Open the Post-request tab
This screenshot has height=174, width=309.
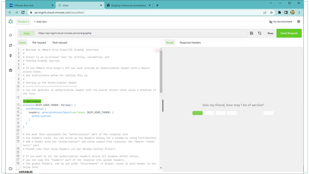(60, 43)
